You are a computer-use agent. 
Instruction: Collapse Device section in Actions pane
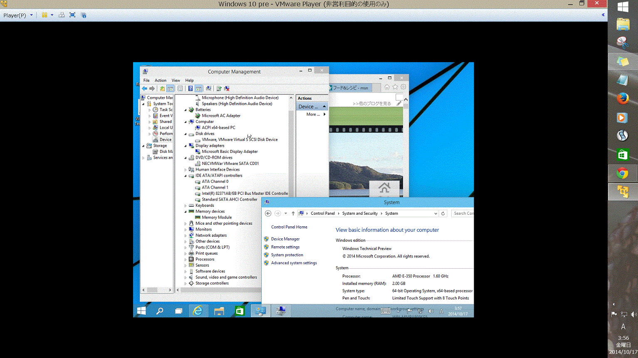click(x=324, y=106)
